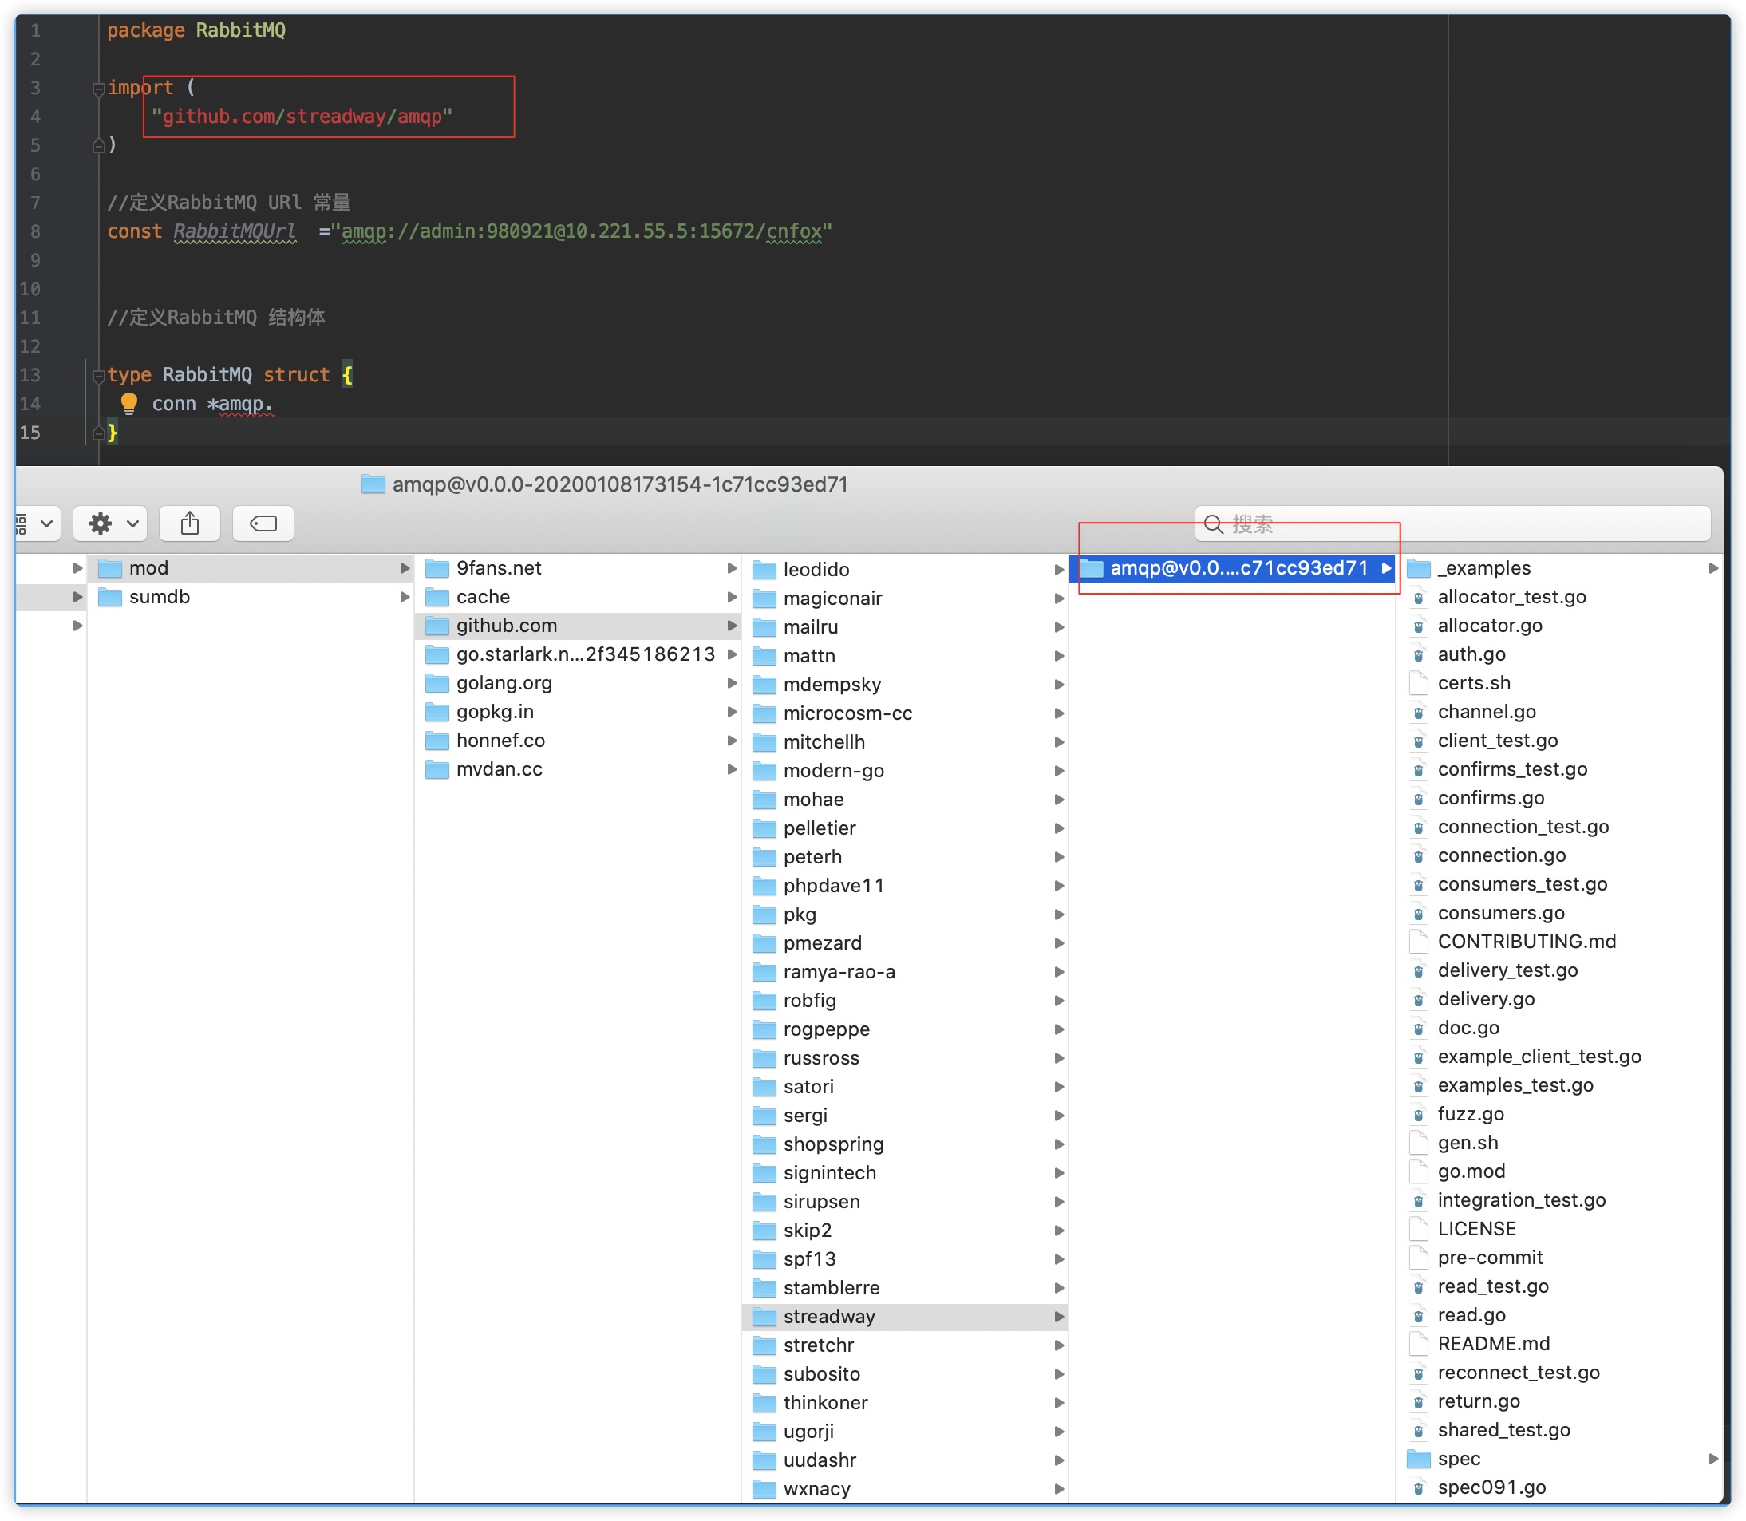The height and width of the screenshot is (1521, 1746).
Task: Select spec091.go file
Action: tap(1560, 1488)
